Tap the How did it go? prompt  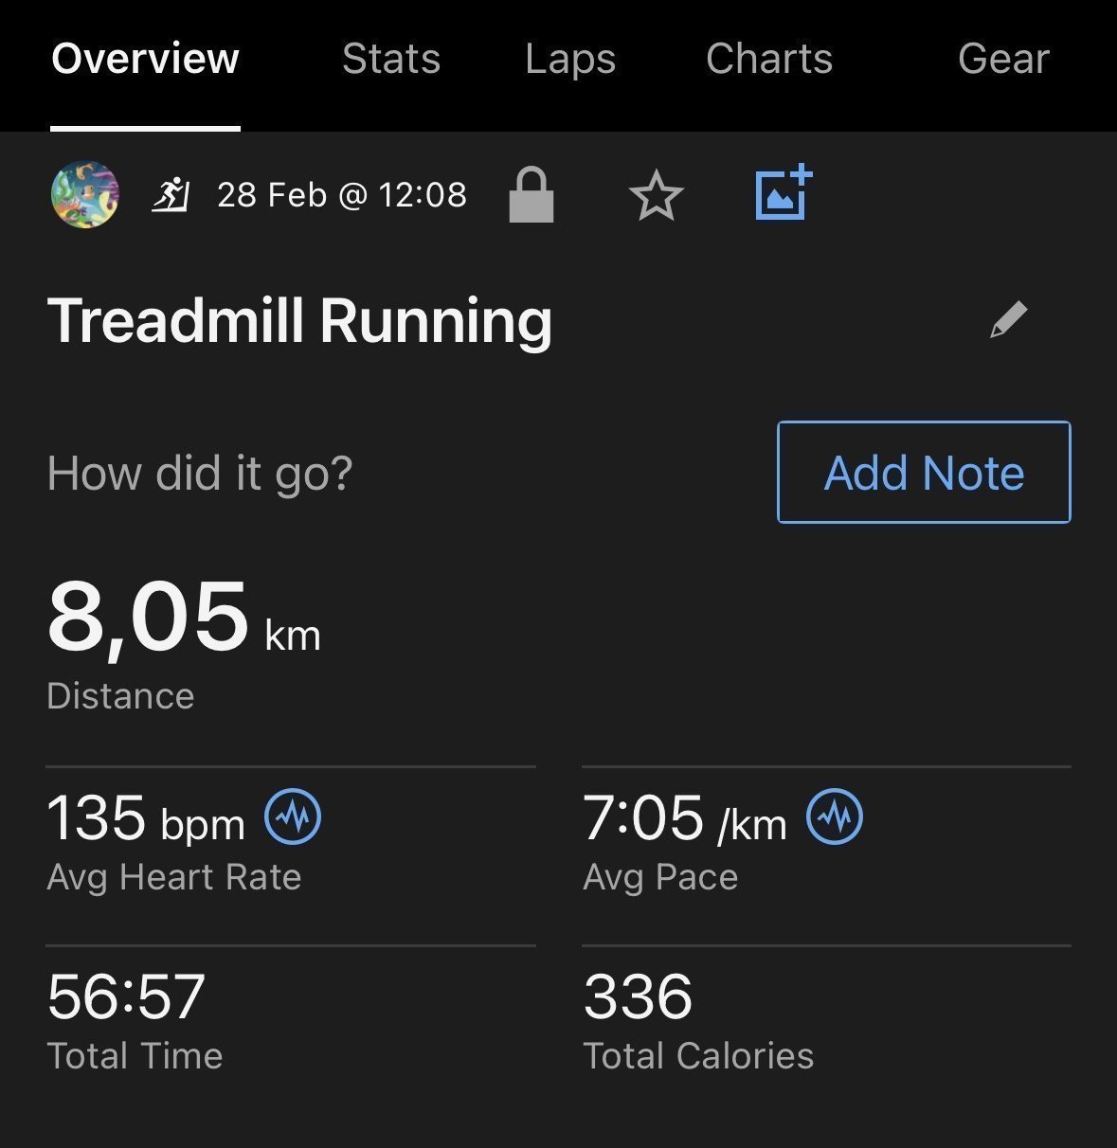[x=200, y=473]
